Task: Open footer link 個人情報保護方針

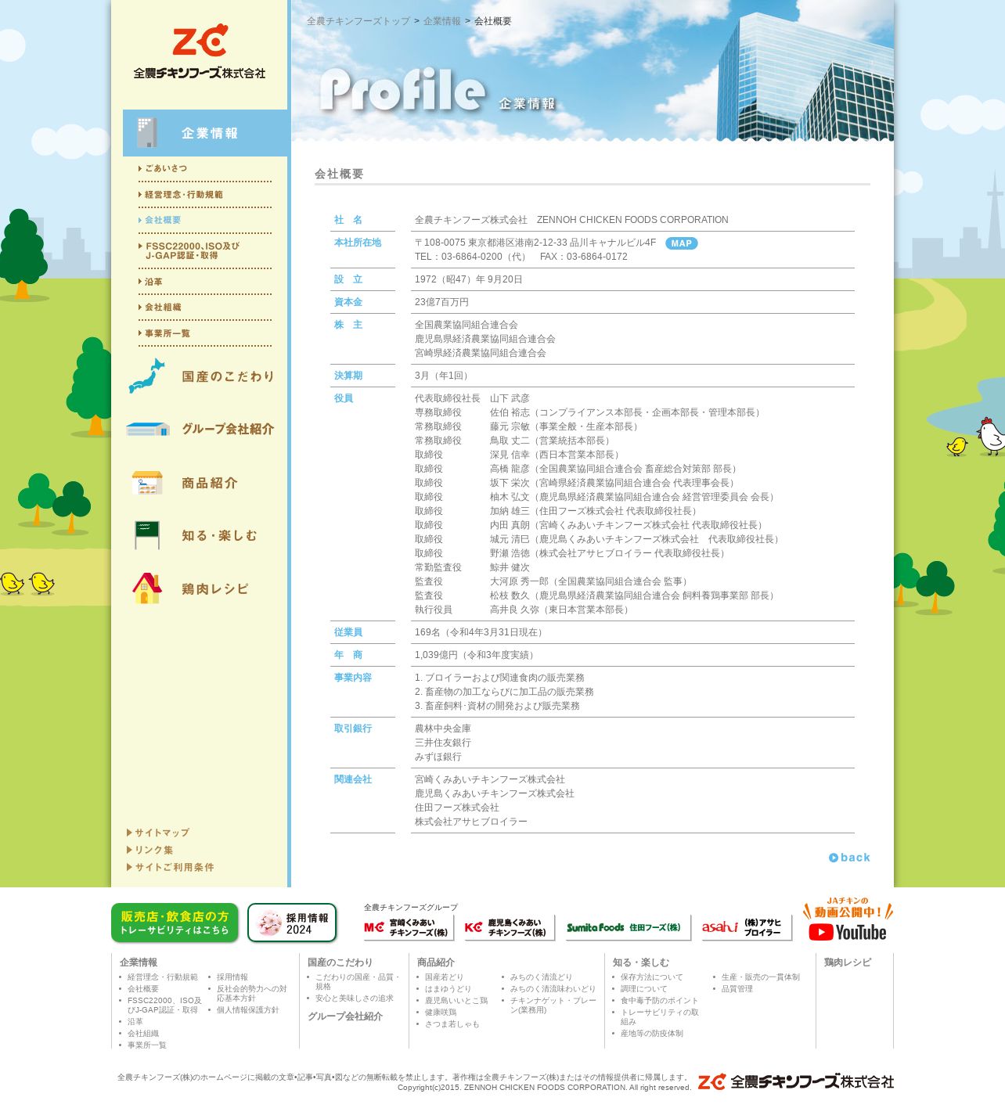Action: (248, 1010)
